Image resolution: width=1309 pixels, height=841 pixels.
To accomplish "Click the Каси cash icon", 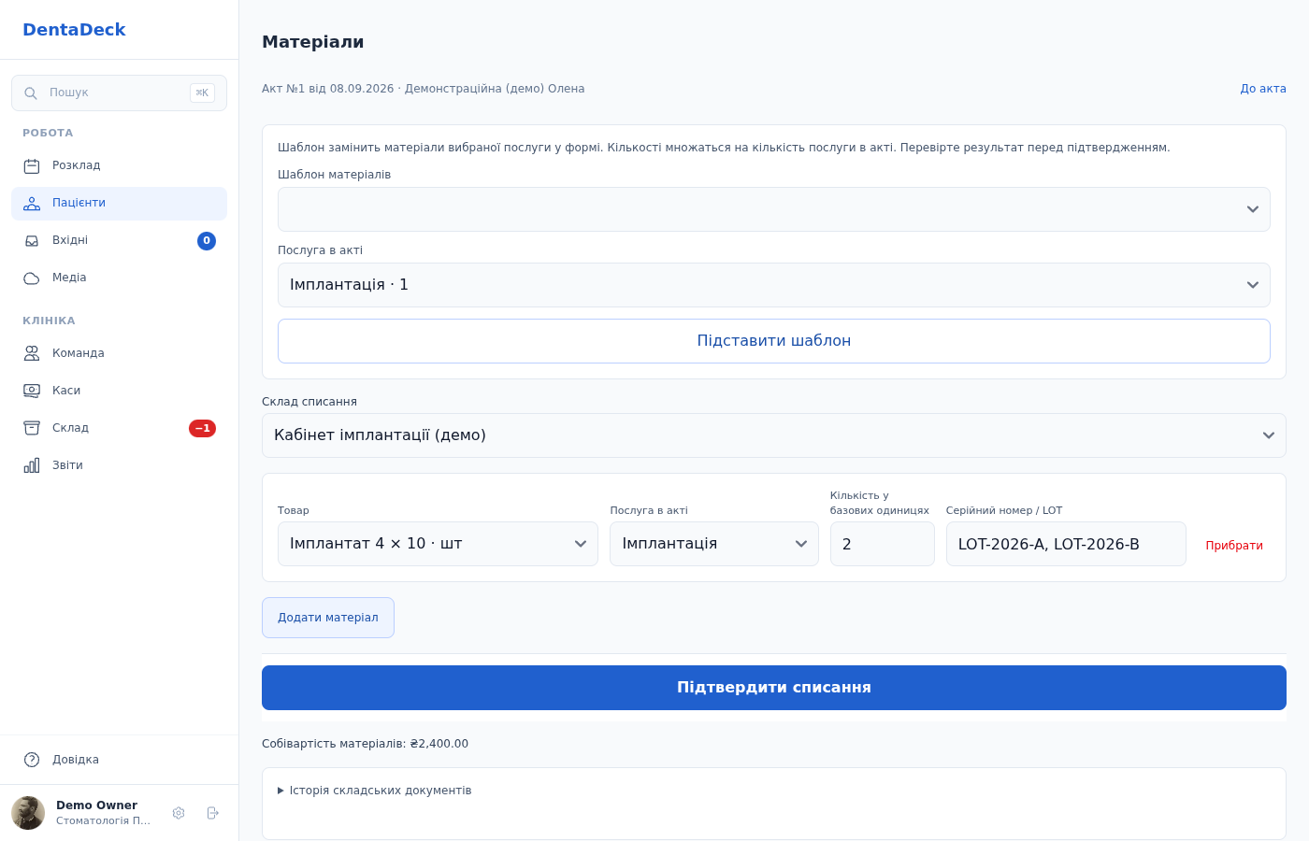I will tap(32, 391).
